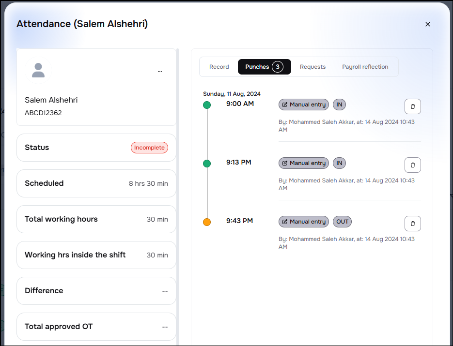Click the 9:00 AM green timeline dot
Image resolution: width=453 pixels, height=346 pixels.
click(x=207, y=105)
